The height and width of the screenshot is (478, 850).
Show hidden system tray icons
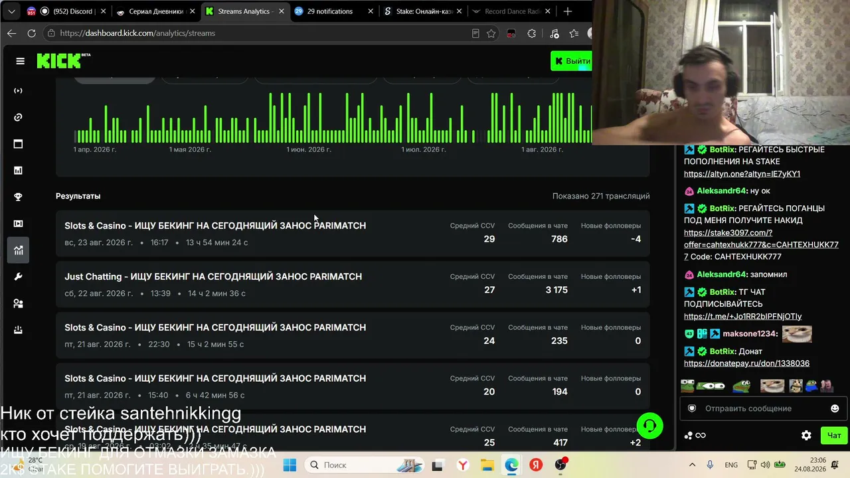[x=692, y=465]
